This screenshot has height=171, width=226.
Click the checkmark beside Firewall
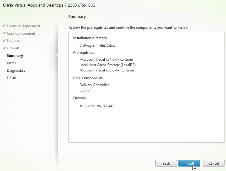tap(4, 48)
